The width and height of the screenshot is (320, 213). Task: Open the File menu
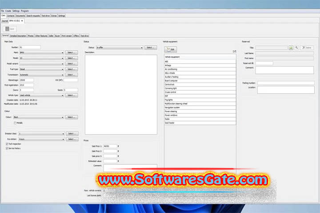click(x=3, y=11)
